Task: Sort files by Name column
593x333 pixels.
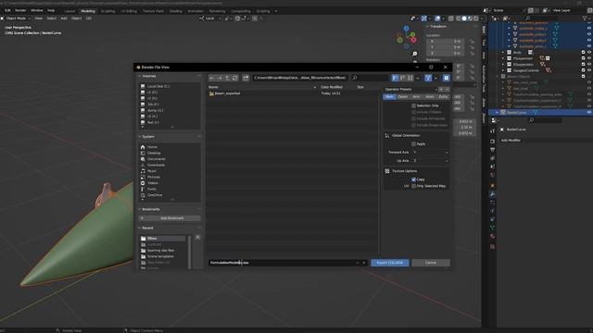Action: (213, 87)
